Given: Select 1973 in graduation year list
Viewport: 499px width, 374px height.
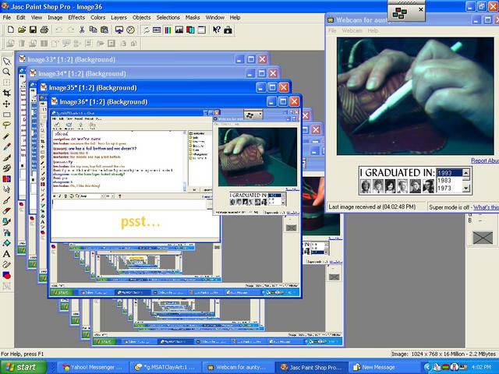Looking at the screenshot, I should click(449, 188).
